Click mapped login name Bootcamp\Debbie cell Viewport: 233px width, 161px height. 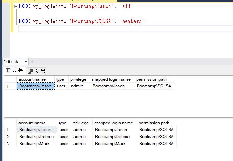(115, 137)
